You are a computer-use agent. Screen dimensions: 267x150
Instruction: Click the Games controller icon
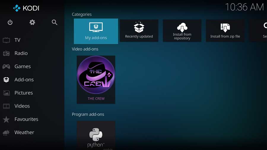(x=6, y=66)
